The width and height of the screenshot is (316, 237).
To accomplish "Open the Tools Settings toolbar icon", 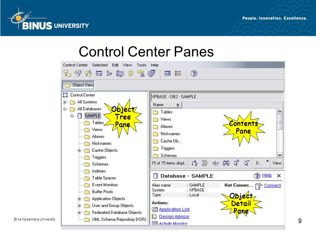I will [x=168, y=73].
